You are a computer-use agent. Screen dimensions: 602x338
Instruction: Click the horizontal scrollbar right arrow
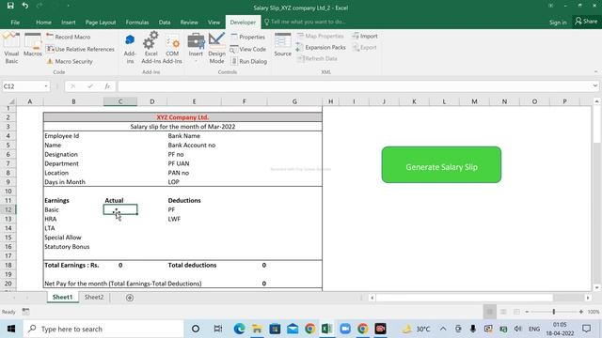[588, 298]
